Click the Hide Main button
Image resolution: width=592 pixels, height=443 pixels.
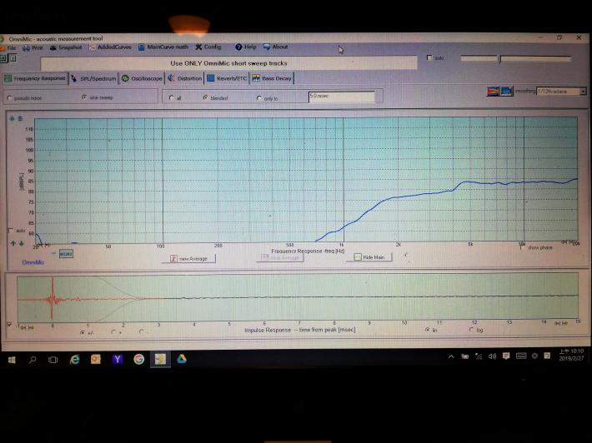coord(369,257)
